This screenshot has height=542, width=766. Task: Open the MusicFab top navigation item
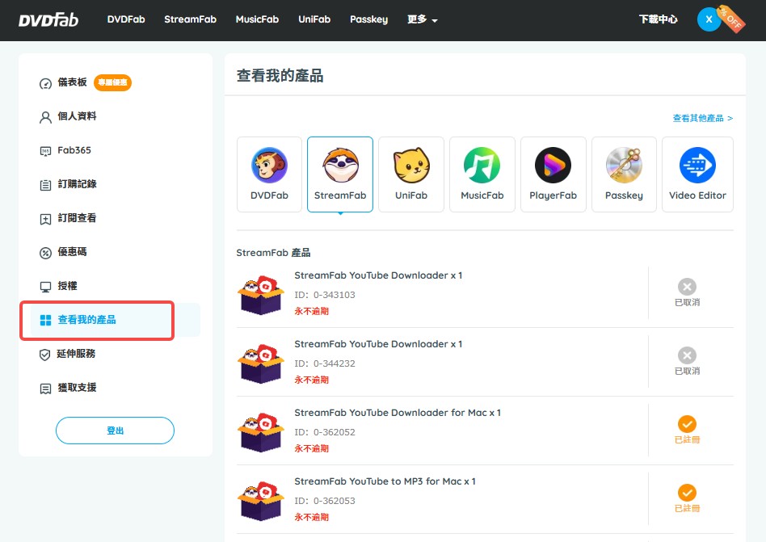[257, 19]
